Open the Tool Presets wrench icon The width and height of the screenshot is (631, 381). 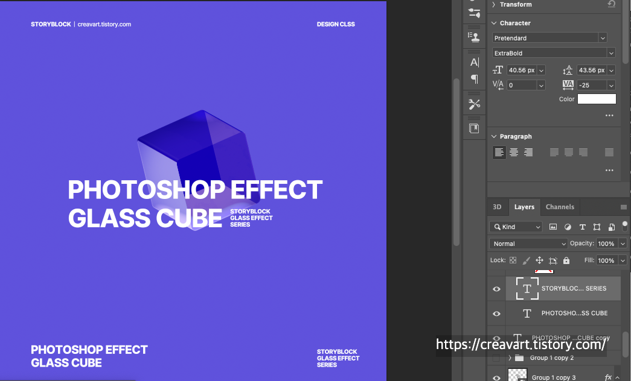point(474,104)
